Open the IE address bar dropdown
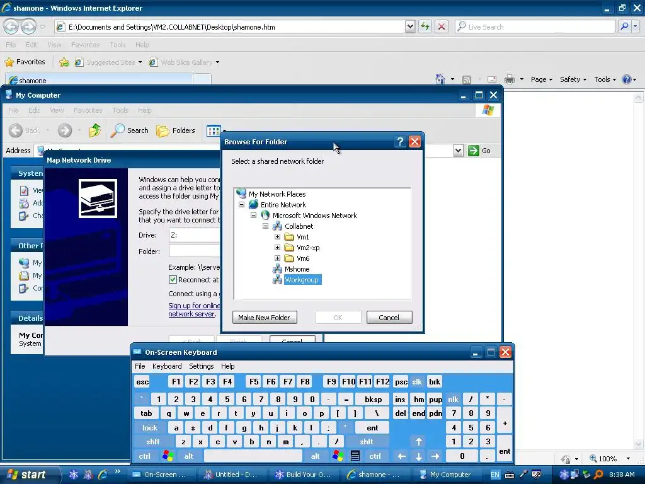The image size is (645, 484). (409, 26)
